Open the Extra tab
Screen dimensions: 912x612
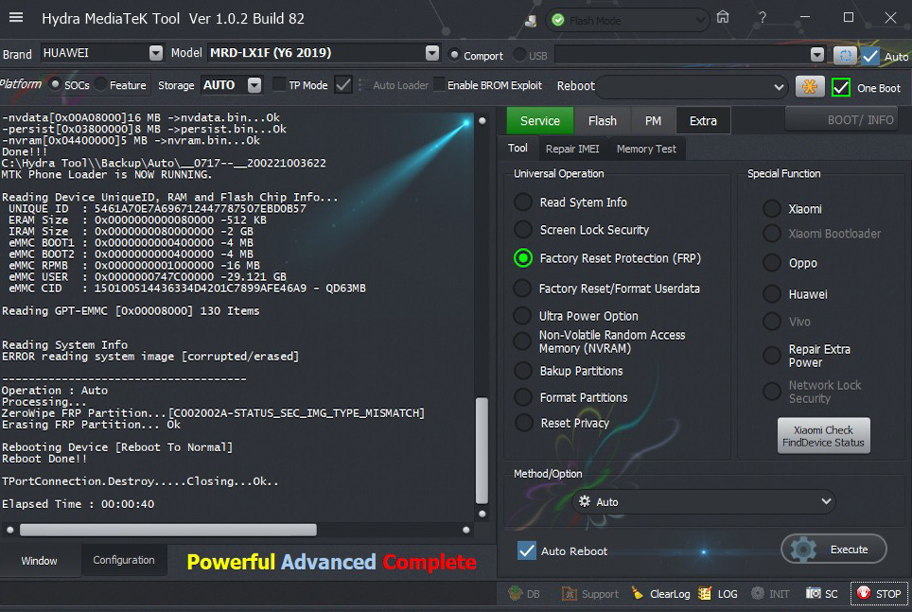coord(703,120)
